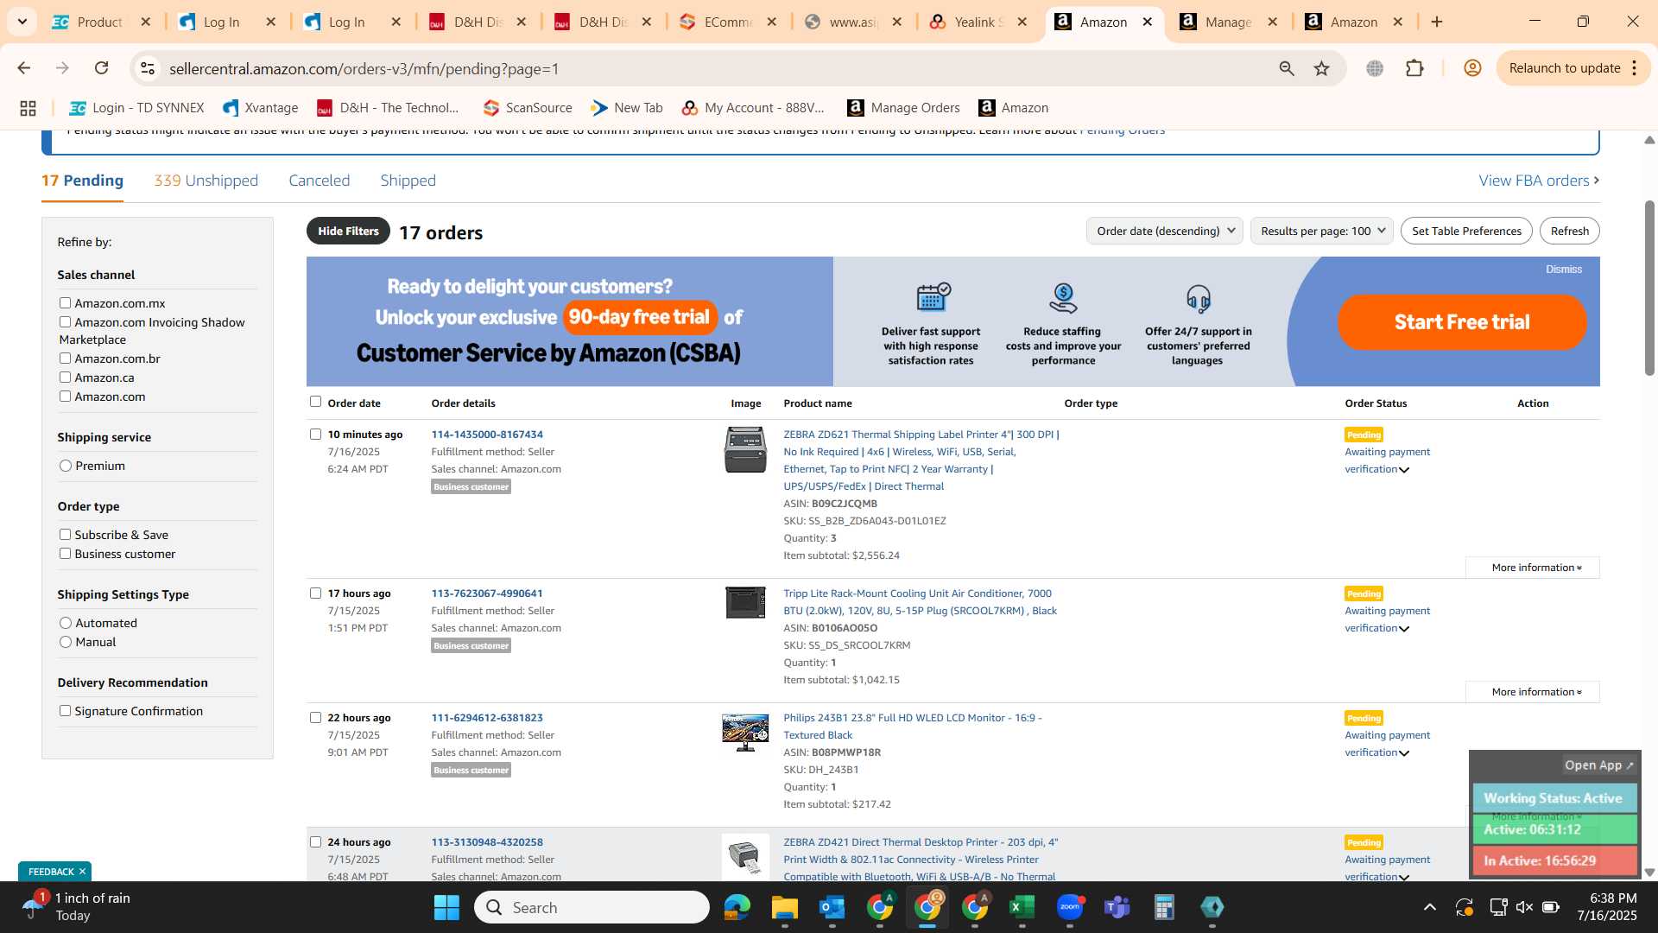Close the FEEDBACK tab with the x
The image size is (1658, 933).
pyautogui.click(x=82, y=872)
